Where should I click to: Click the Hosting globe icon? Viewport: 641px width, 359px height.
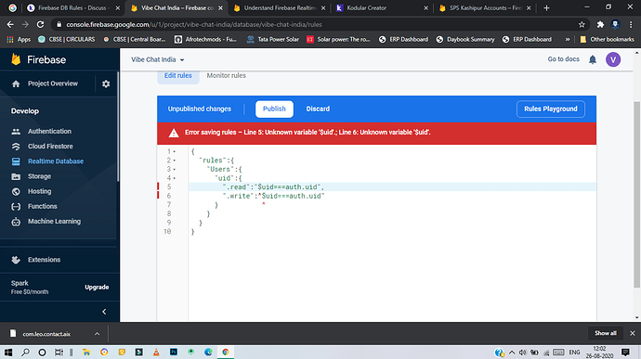16,191
